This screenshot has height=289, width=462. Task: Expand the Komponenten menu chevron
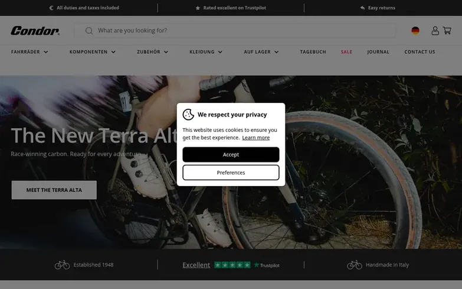[113, 52]
